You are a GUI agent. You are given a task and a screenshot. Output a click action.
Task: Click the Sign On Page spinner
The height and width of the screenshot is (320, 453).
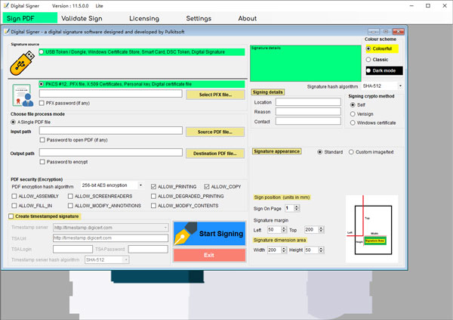[292, 208]
